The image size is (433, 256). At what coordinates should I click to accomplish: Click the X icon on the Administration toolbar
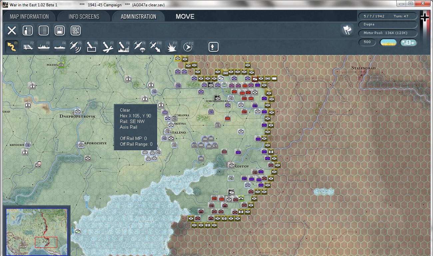12,31
